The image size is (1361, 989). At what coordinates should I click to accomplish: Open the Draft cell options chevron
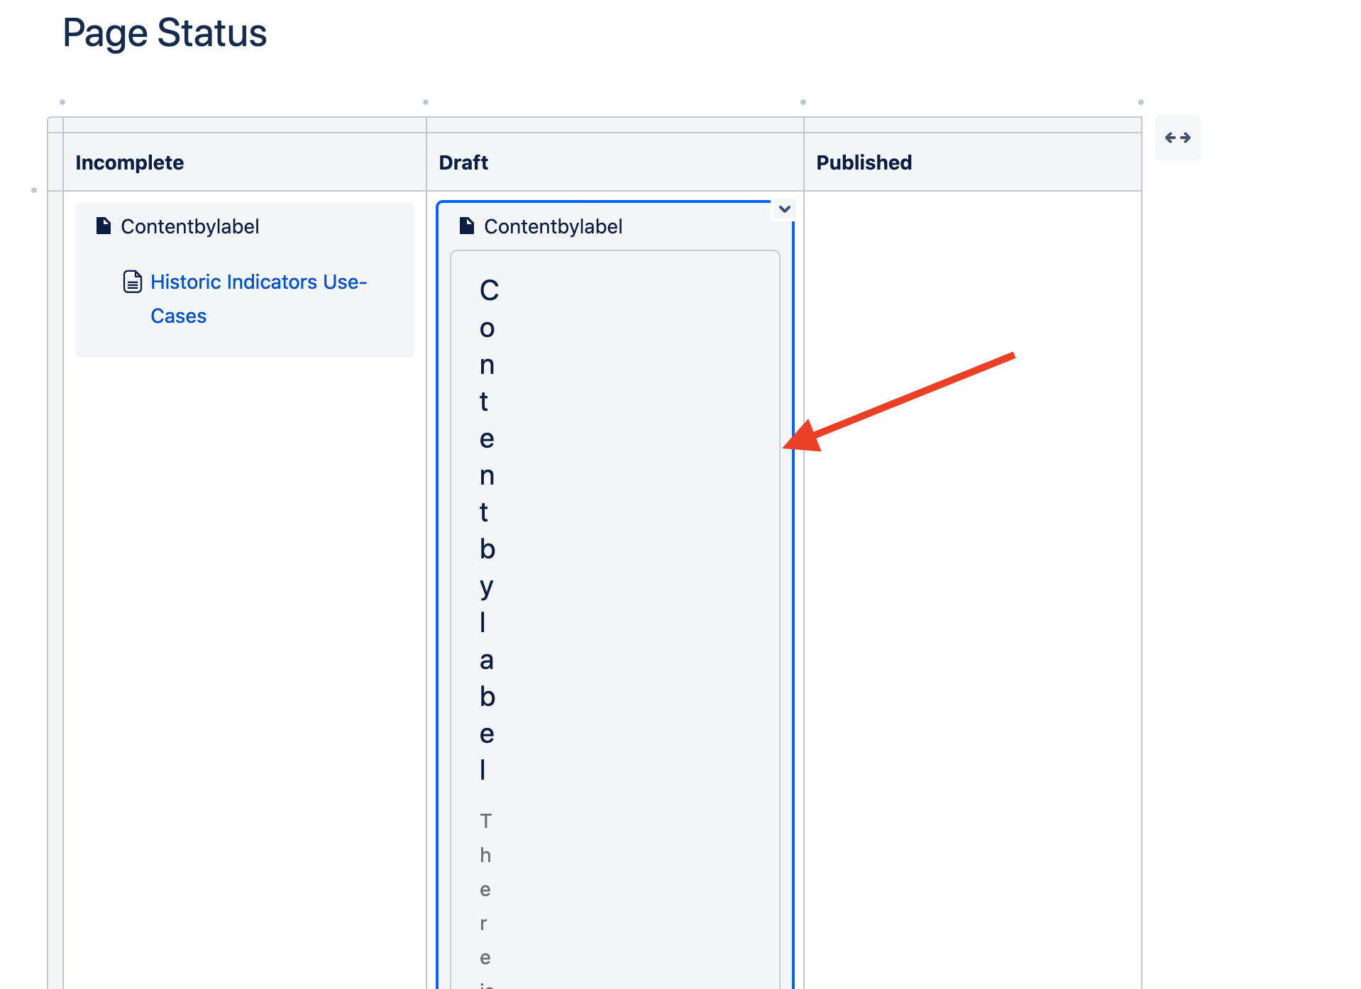pyautogui.click(x=784, y=209)
